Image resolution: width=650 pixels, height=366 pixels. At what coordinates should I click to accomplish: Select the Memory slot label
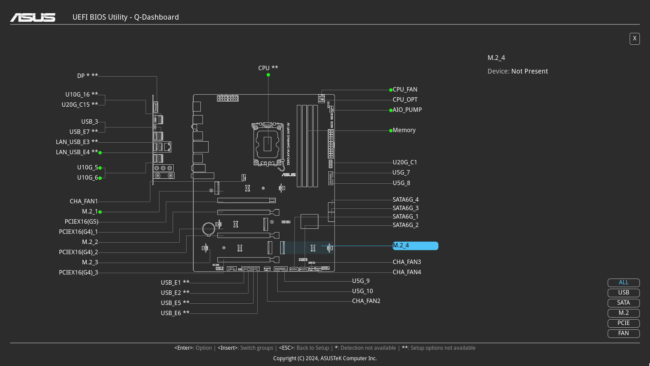point(404,130)
